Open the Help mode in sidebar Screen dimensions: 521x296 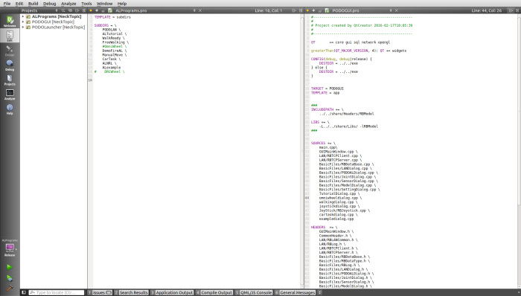coord(10,109)
